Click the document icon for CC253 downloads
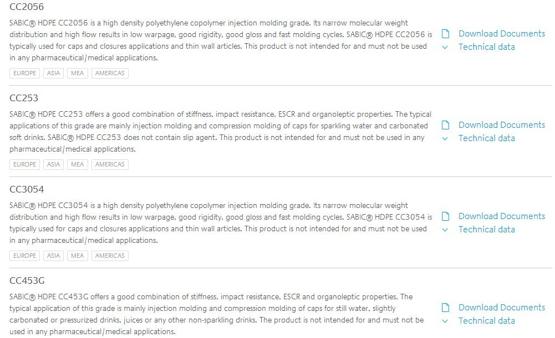 (445, 125)
